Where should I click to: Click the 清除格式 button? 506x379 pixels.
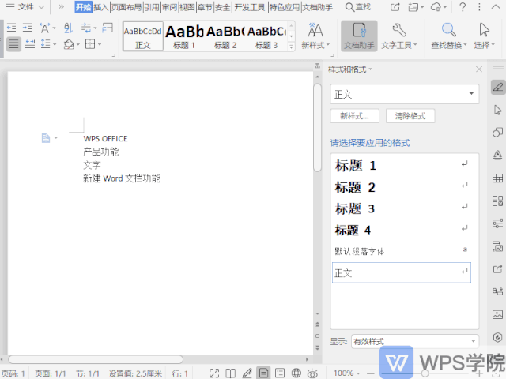pyautogui.click(x=410, y=116)
